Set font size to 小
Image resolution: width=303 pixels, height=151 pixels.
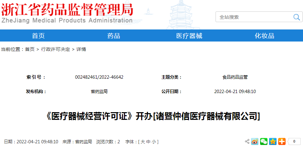click(154, 142)
